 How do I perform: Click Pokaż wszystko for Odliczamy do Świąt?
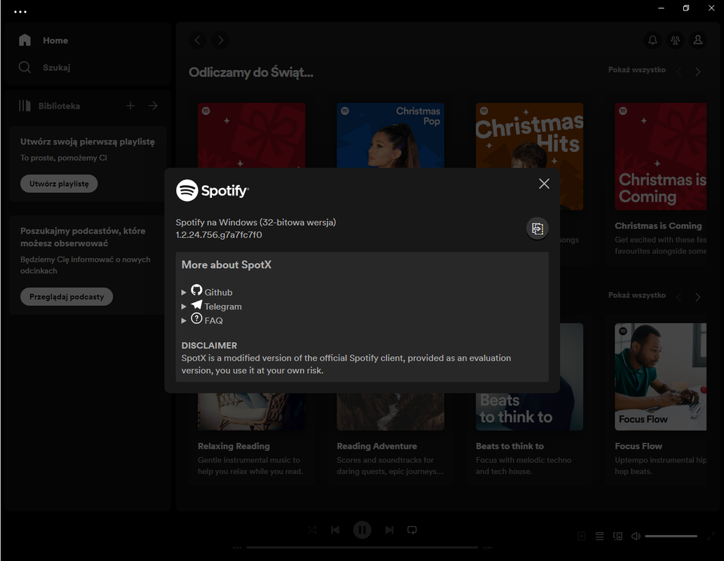[637, 69]
